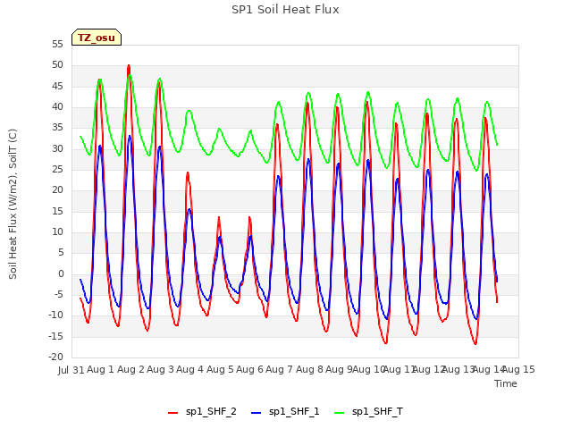This screenshot has height=429, width=572.
Task: Click the Aug 6 x-axis tick label
Action: 250,369
